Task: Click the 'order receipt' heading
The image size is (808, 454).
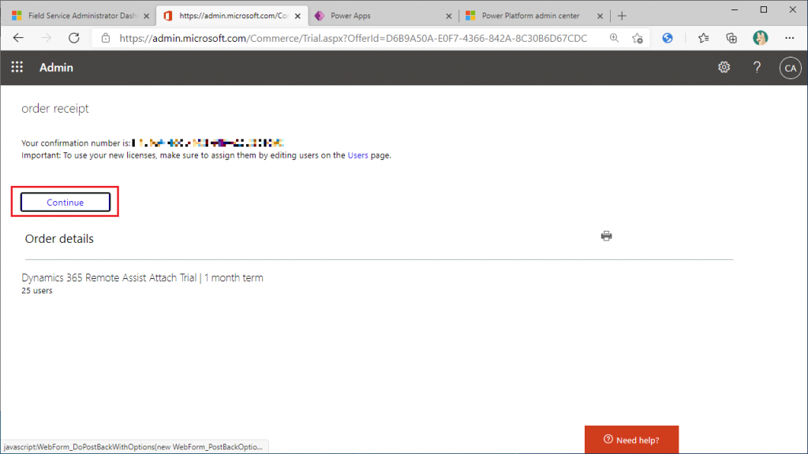Action: pyautogui.click(x=55, y=108)
